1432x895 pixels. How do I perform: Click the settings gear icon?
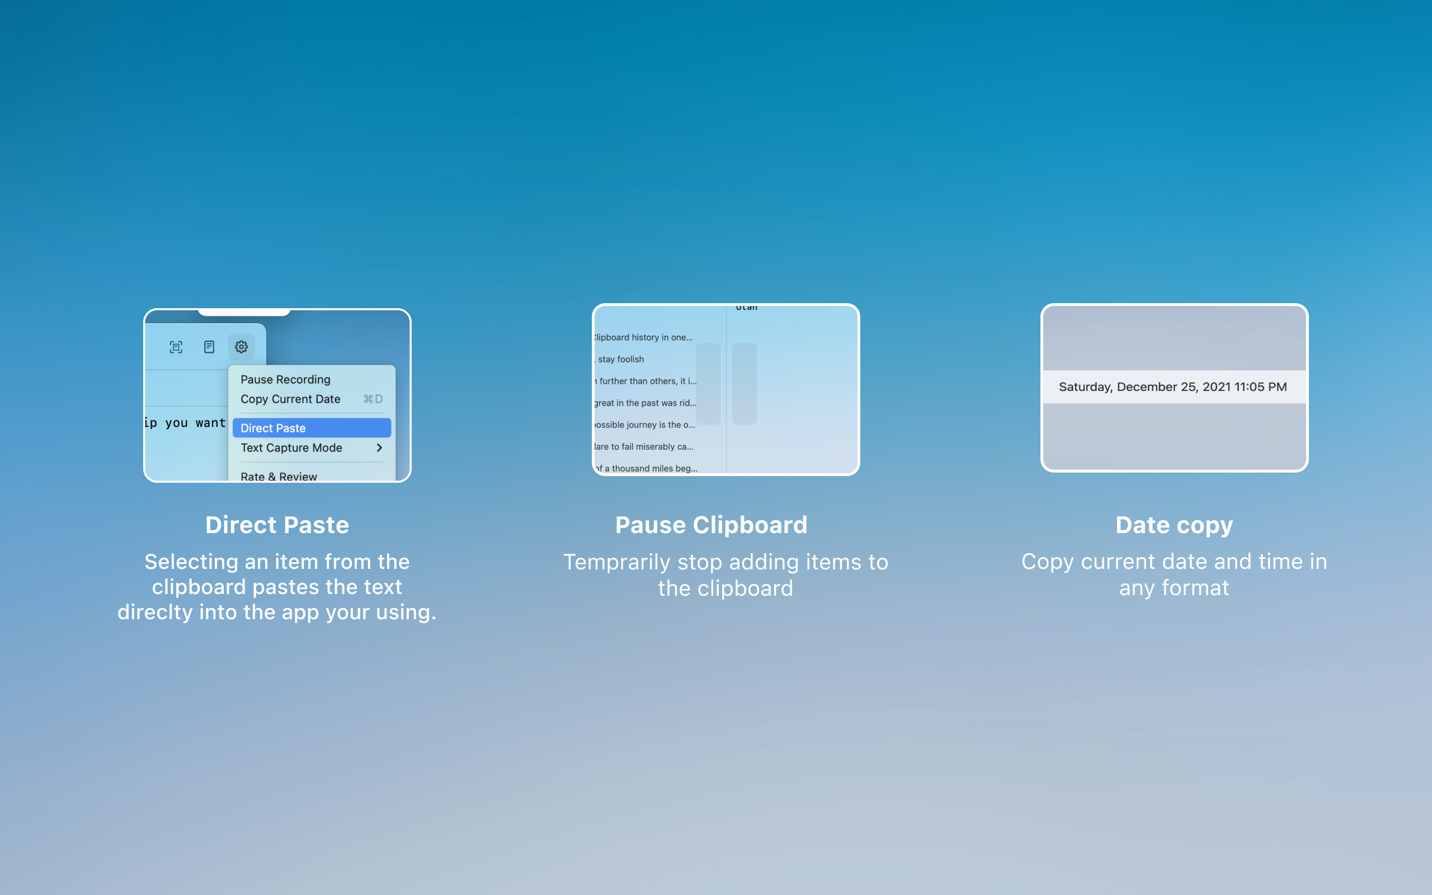(x=242, y=347)
